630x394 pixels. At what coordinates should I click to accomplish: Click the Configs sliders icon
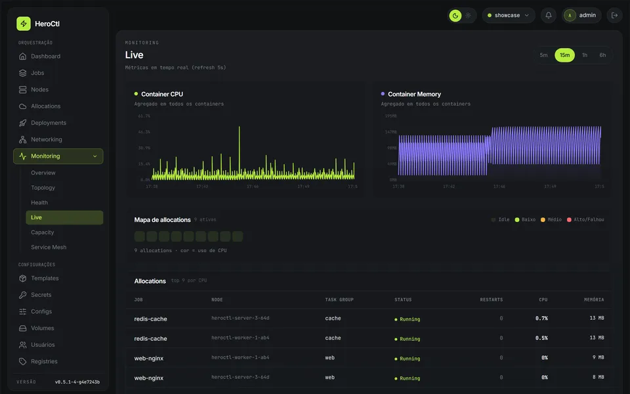click(22, 311)
